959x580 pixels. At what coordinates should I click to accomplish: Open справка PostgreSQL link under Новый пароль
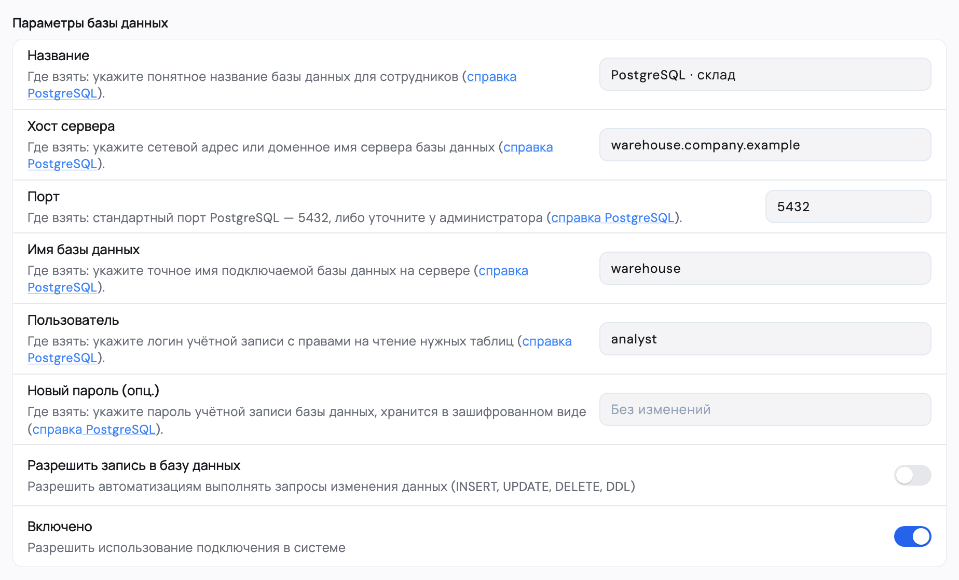pyautogui.click(x=94, y=430)
